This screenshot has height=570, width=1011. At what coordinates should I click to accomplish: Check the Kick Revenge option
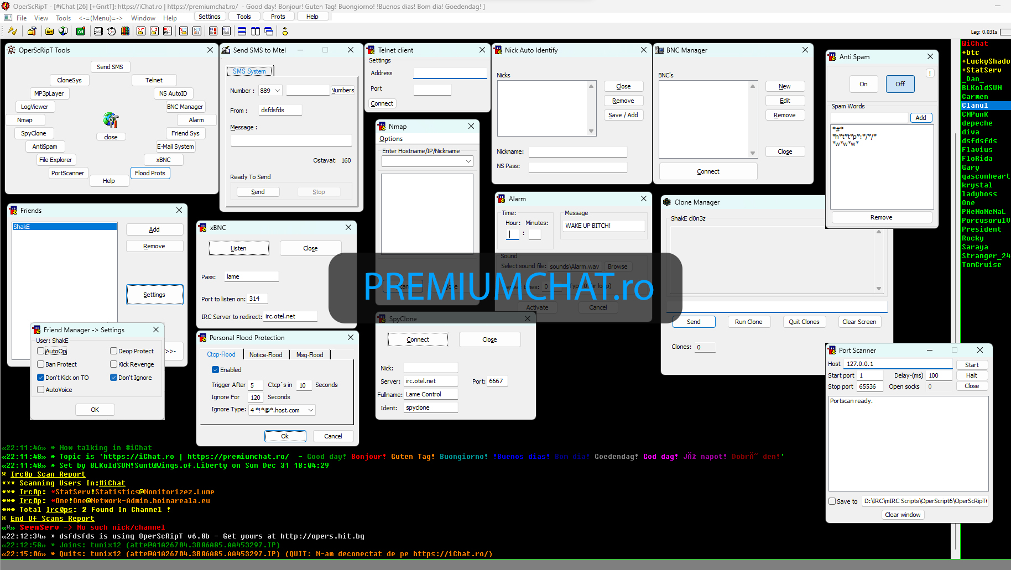click(113, 364)
